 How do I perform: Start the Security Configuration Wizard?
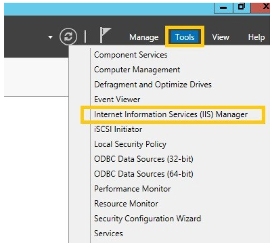[147, 218]
